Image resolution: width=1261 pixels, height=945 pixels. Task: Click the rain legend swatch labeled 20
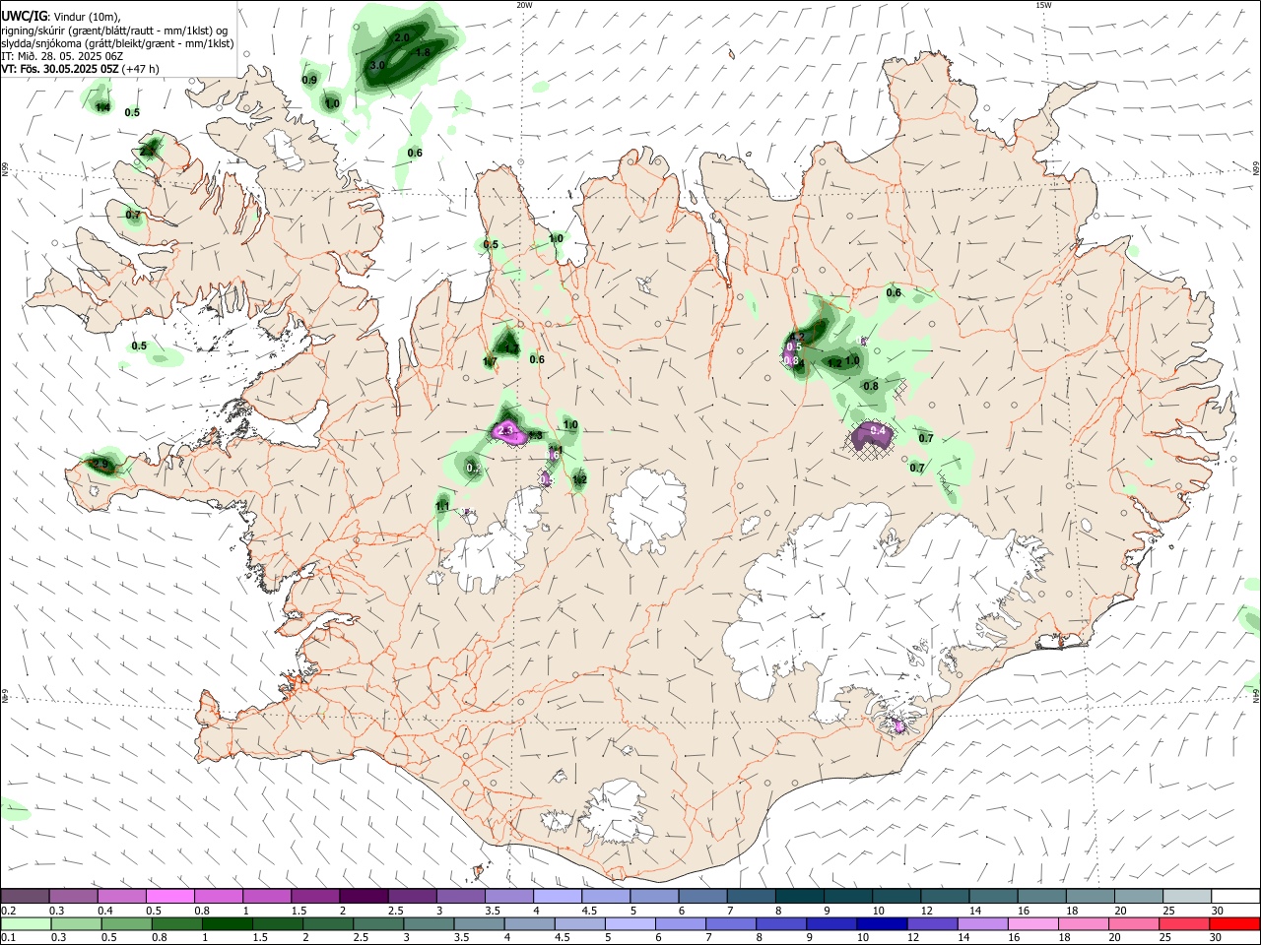[x=1133, y=923]
